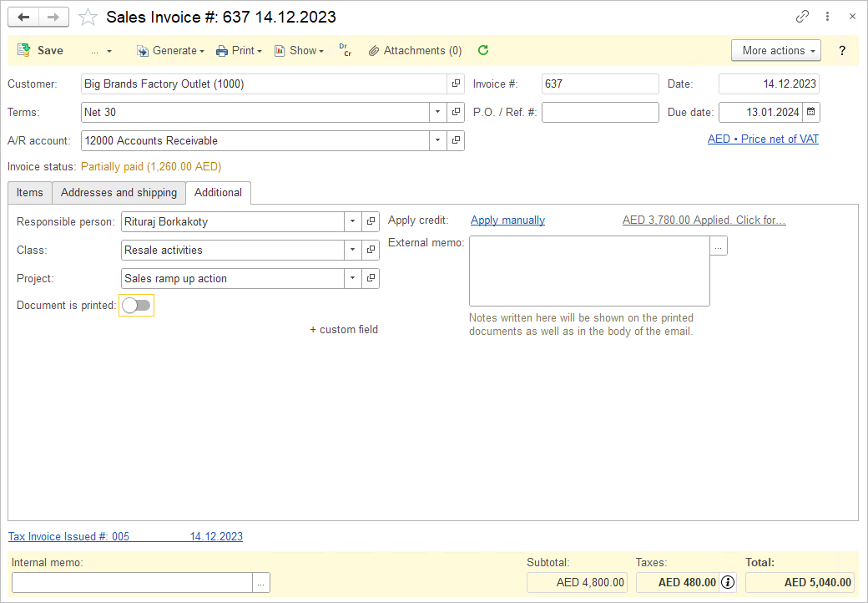Click the green refresh icon

(x=483, y=50)
